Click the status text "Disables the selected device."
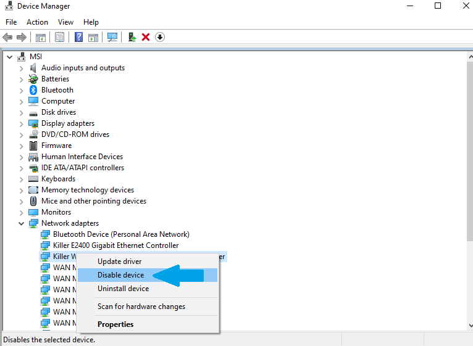The width and height of the screenshot is (473, 346). 49,340
